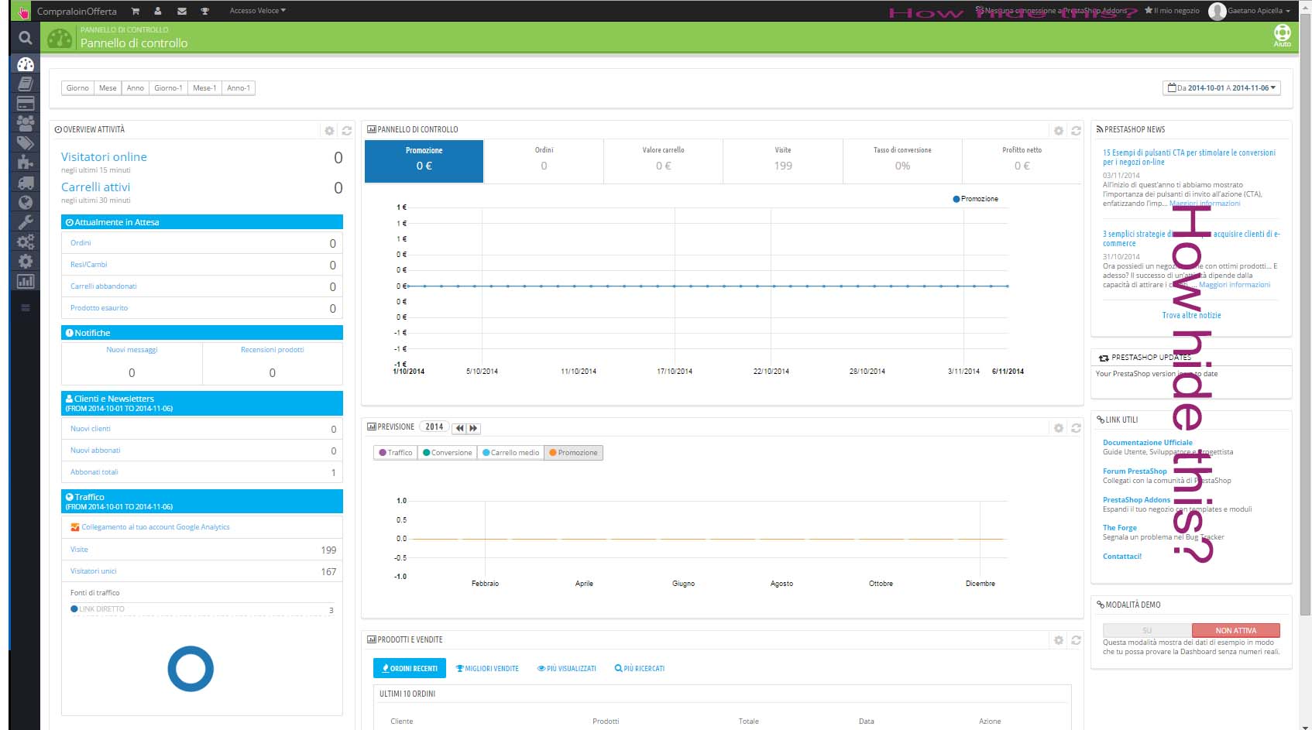Toggle Conversione series in forecast chart

448,453
